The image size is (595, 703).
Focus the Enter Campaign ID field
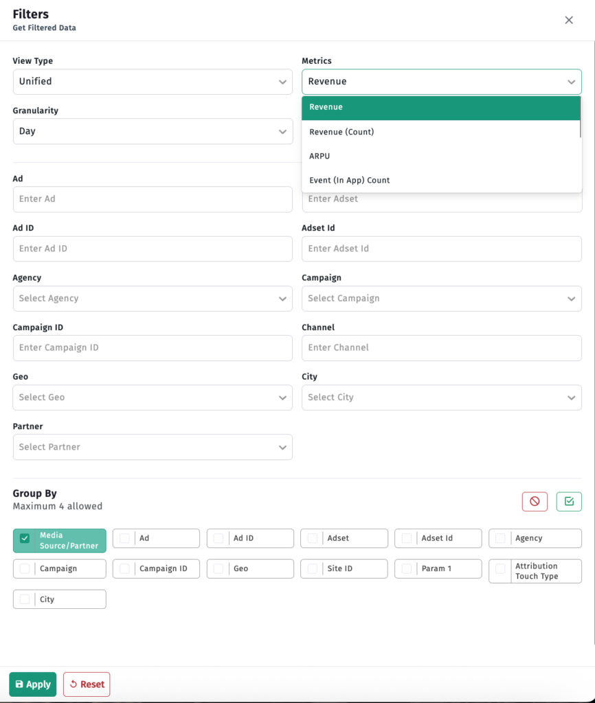(x=153, y=348)
